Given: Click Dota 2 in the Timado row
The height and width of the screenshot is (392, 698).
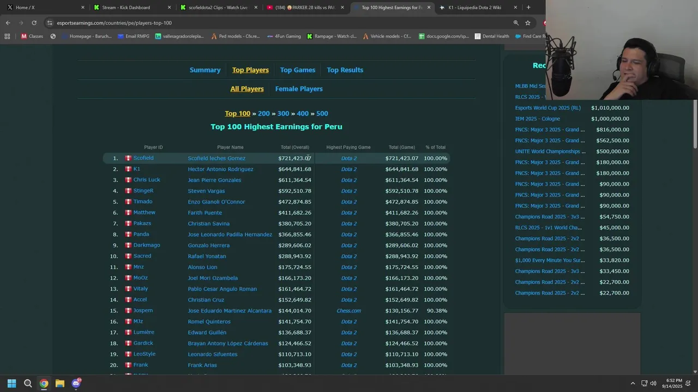Looking at the screenshot, I should click(348, 201).
